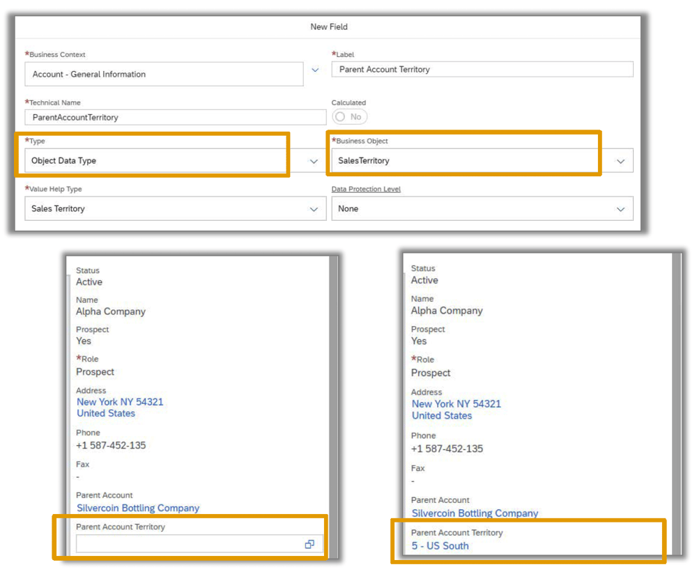The height and width of the screenshot is (574, 697).
Task: Click the left panel vertical scrollbar
Action: click(x=333, y=407)
